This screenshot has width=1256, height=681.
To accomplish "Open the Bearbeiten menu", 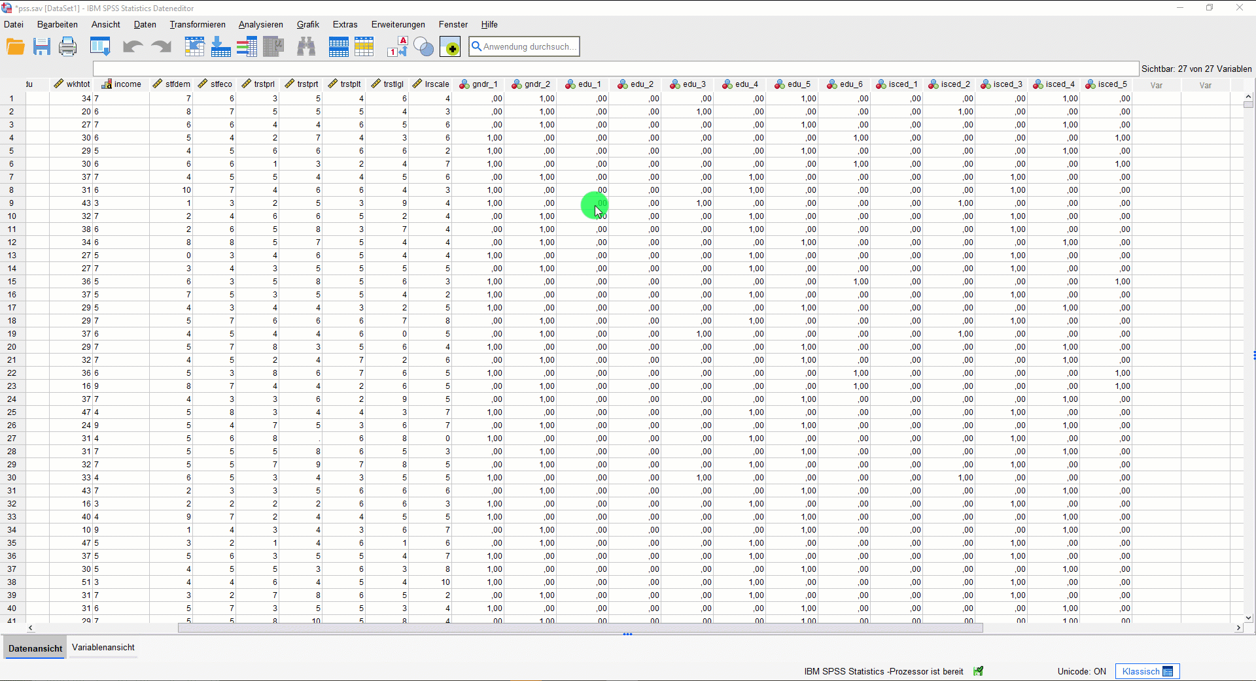I will click(58, 24).
